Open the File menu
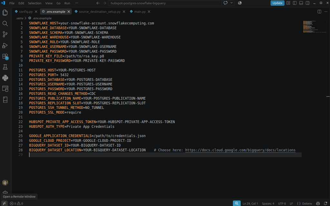Image resolution: width=330 pixels, height=206 pixels. click(x=12, y=3)
